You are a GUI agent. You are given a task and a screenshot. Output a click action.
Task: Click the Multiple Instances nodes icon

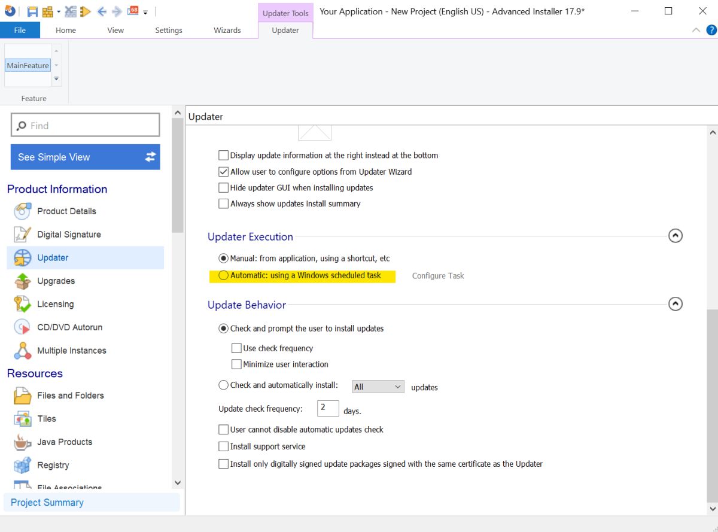tap(22, 351)
